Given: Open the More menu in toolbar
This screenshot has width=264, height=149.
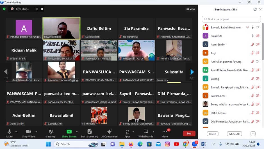Looking at the screenshot, I should click(165, 132).
